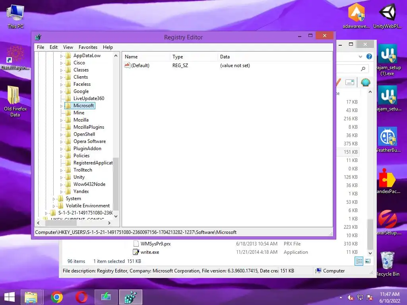Click the Start button on taskbar
Image resolution: width=407 pixels, height=305 pixels.
pos(10,297)
